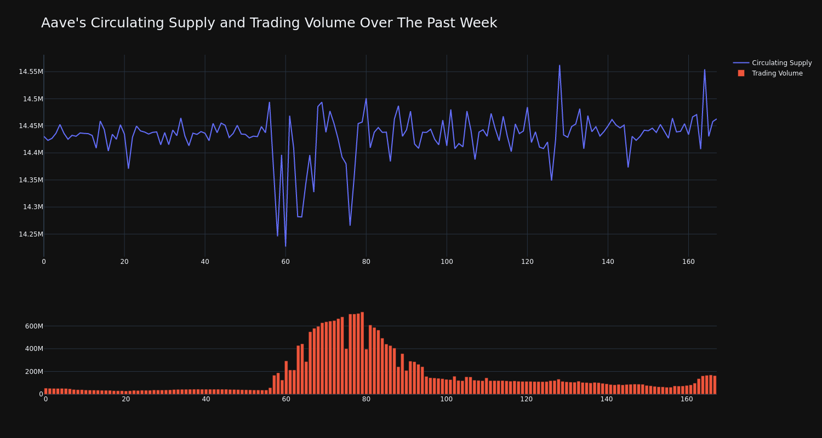Screen dimensions: 822x438
Task: Click the 14.3M y-axis label
Action: [33, 207]
